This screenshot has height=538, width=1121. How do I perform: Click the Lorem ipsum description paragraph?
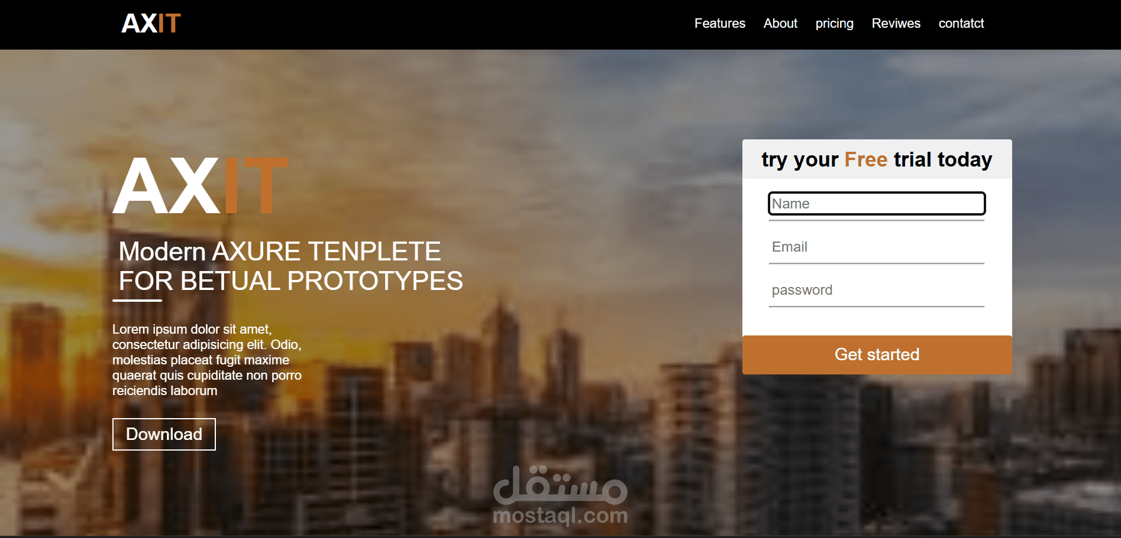(207, 360)
